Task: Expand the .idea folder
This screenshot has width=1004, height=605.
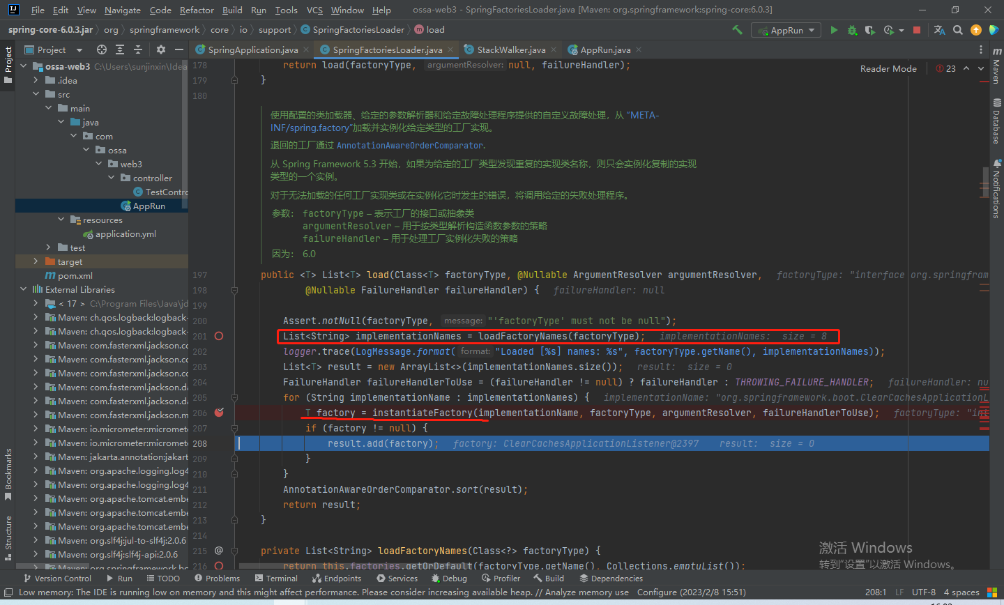Action: click(36, 80)
